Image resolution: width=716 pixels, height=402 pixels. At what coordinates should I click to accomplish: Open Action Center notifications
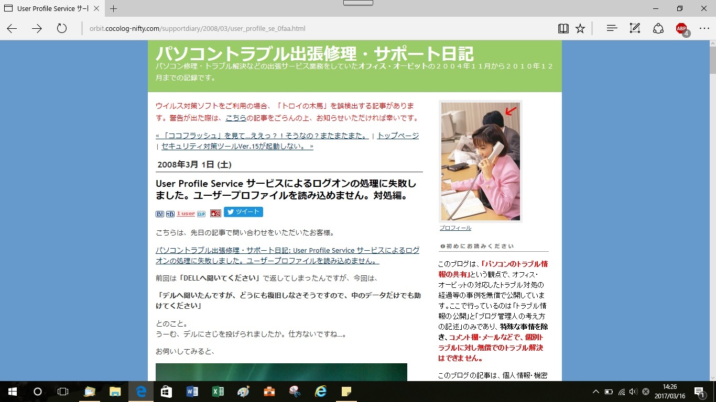[700, 392]
